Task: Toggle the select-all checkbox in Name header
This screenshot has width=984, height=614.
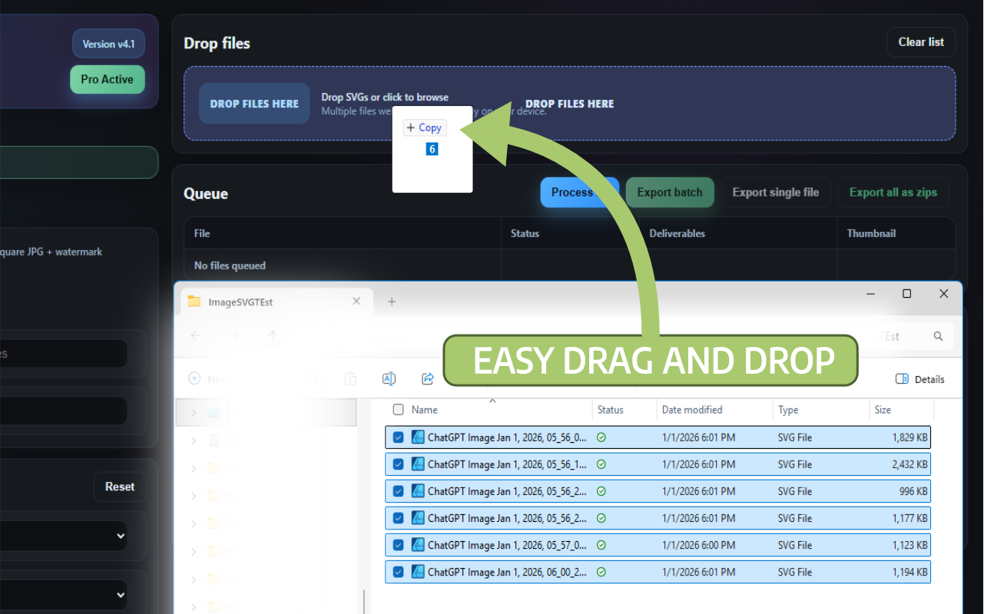Action: 398,409
